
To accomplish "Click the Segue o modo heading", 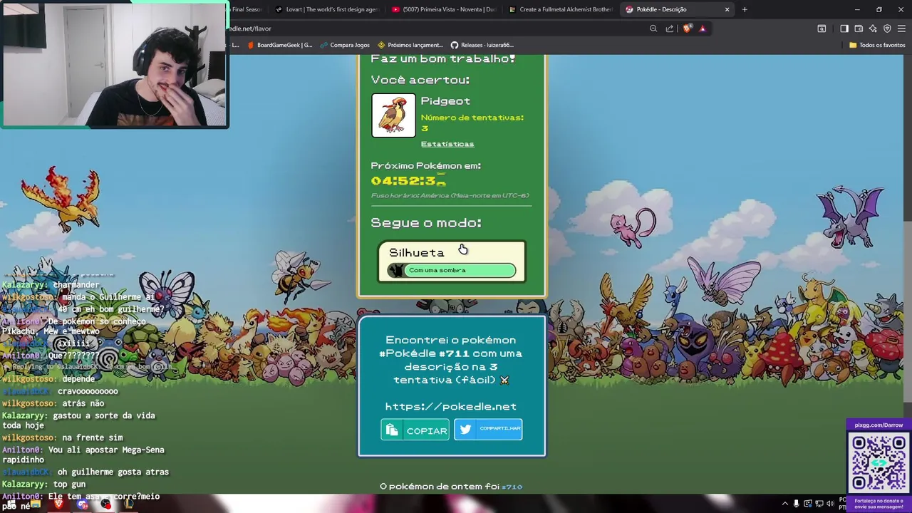I will (426, 222).
